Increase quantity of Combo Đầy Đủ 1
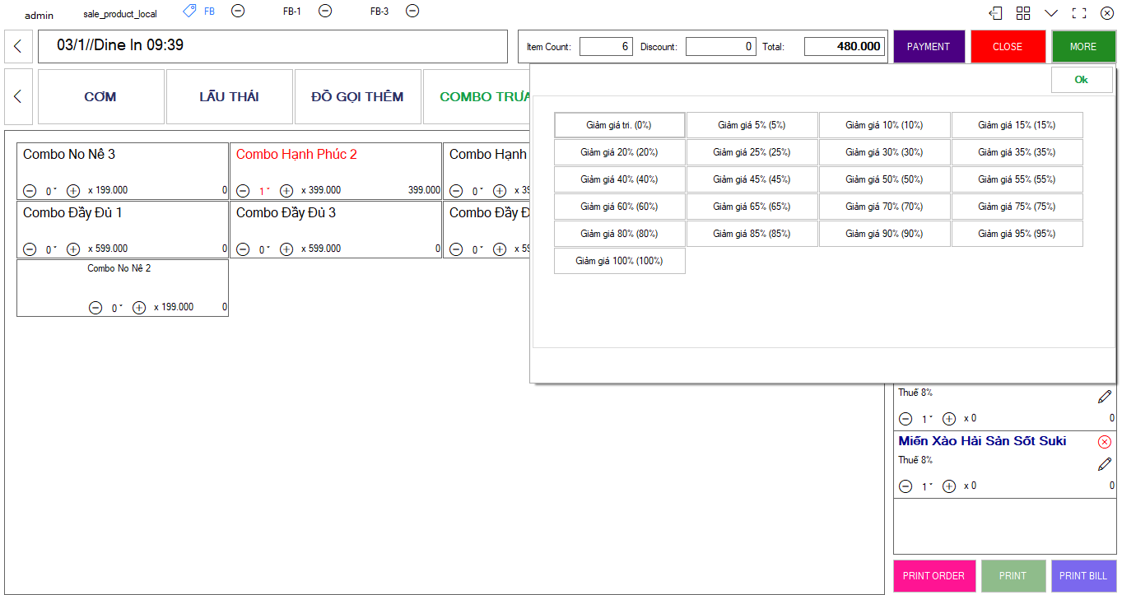1122x595 pixels. coord(73,249)
